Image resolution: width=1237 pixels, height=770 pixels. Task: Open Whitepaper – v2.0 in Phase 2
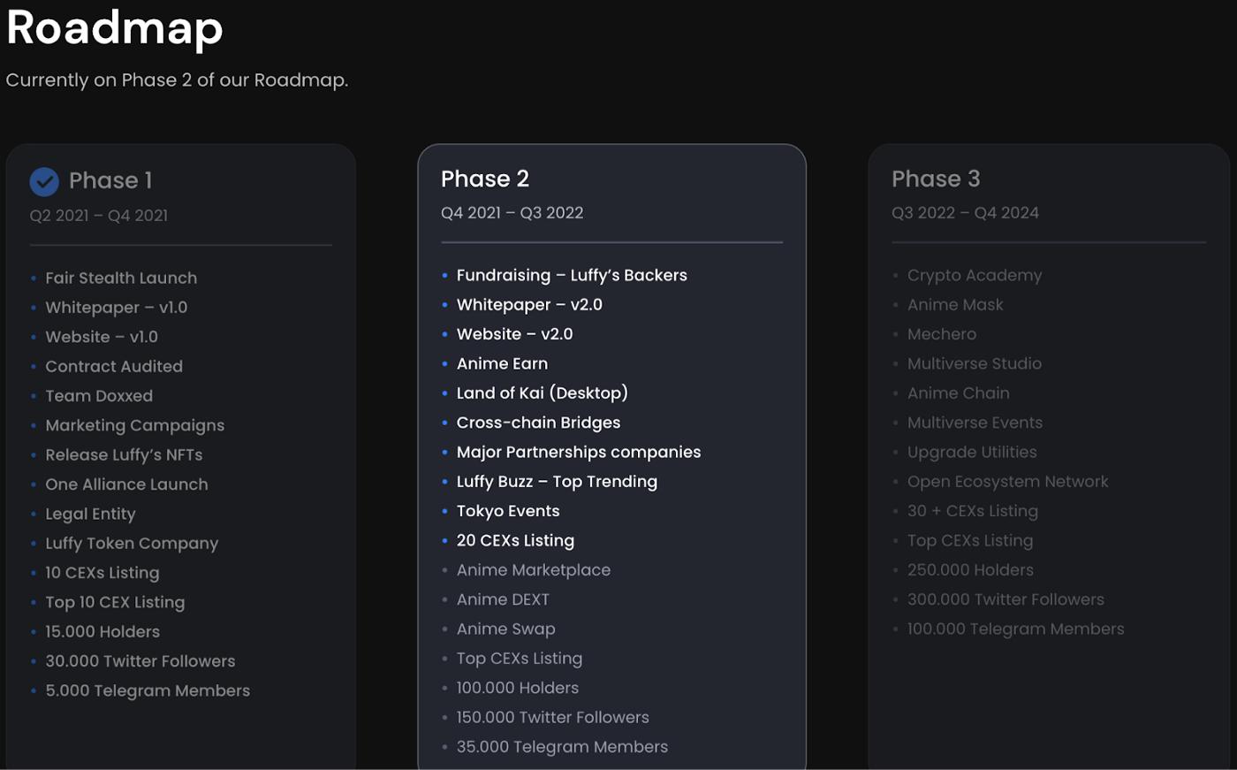pos(529,305)
